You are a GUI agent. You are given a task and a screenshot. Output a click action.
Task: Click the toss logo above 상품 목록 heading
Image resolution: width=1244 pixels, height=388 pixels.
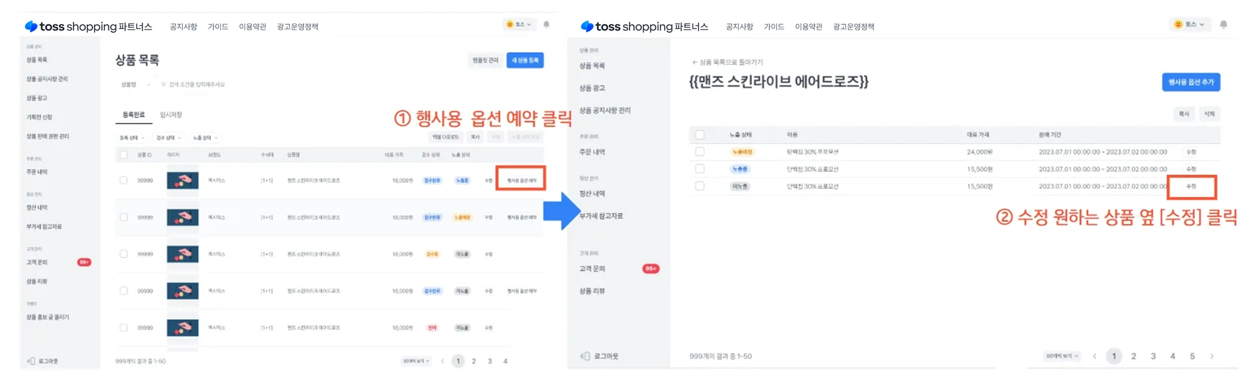tap(31, 26)
